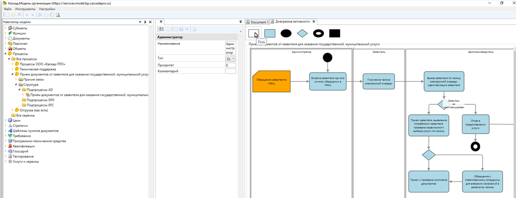Open the Файл menu
Screen dimensions: 516x198
(8, 9)
